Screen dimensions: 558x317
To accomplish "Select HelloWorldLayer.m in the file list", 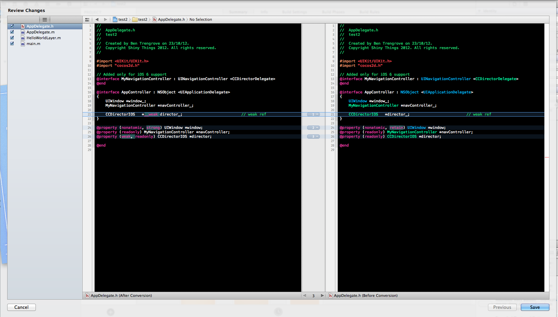I will (45, 38).
